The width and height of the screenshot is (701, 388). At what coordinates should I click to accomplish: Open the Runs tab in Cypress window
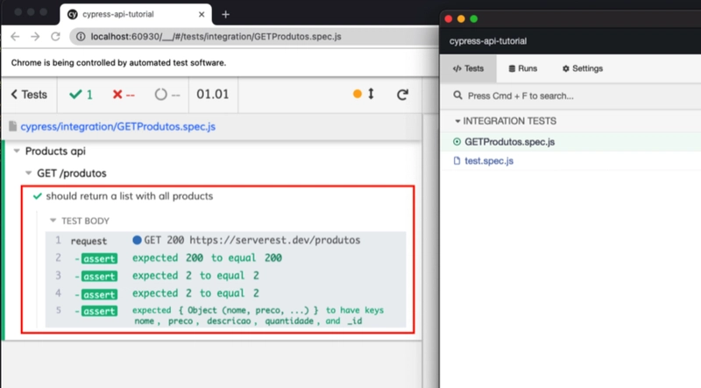coord(522,68)
